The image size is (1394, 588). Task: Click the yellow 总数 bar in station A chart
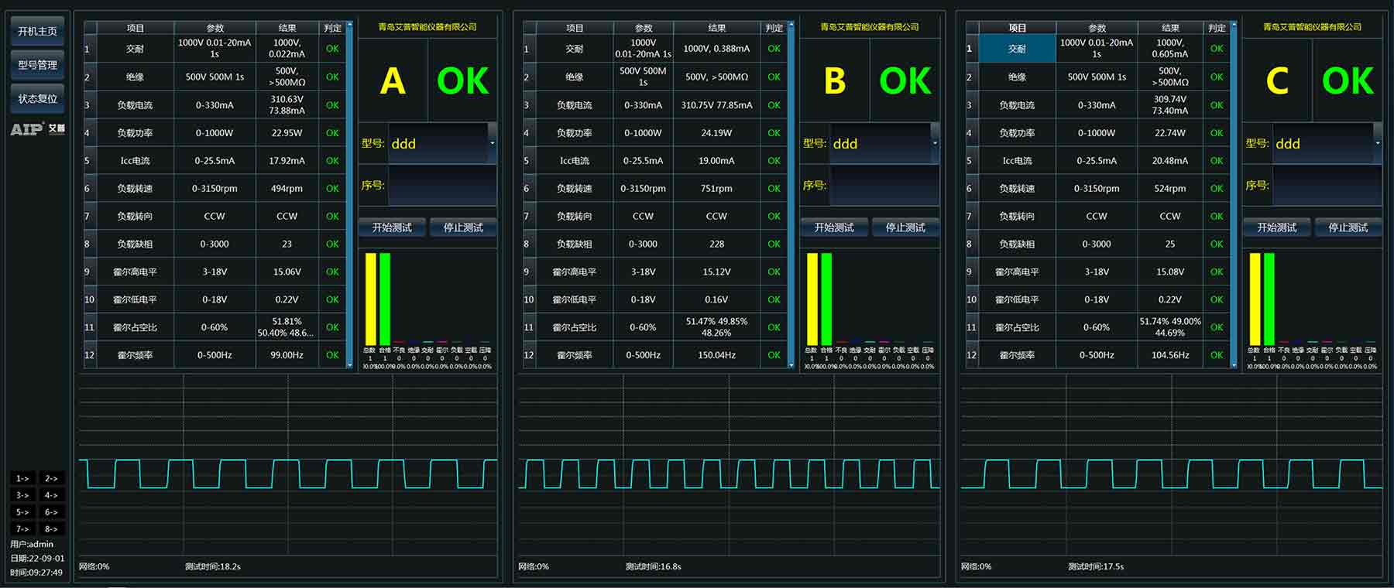[370, 299]
